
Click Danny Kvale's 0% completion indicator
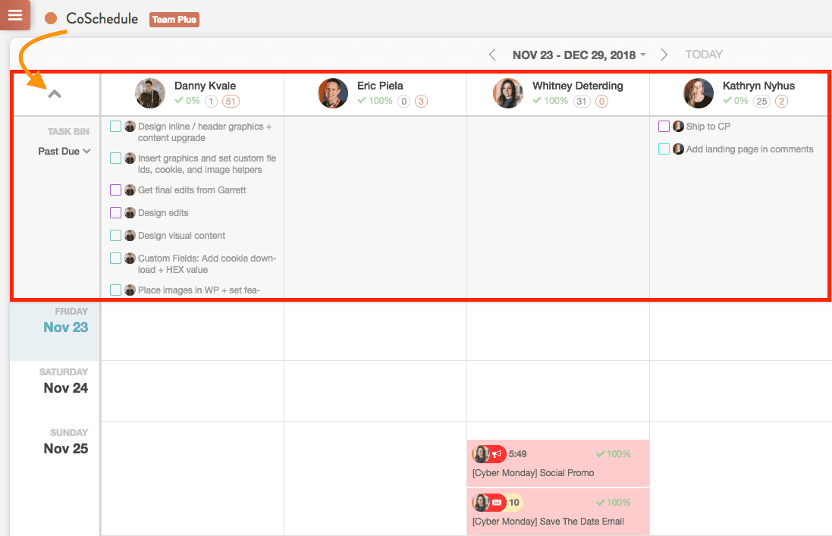click(x=187, y=101)
